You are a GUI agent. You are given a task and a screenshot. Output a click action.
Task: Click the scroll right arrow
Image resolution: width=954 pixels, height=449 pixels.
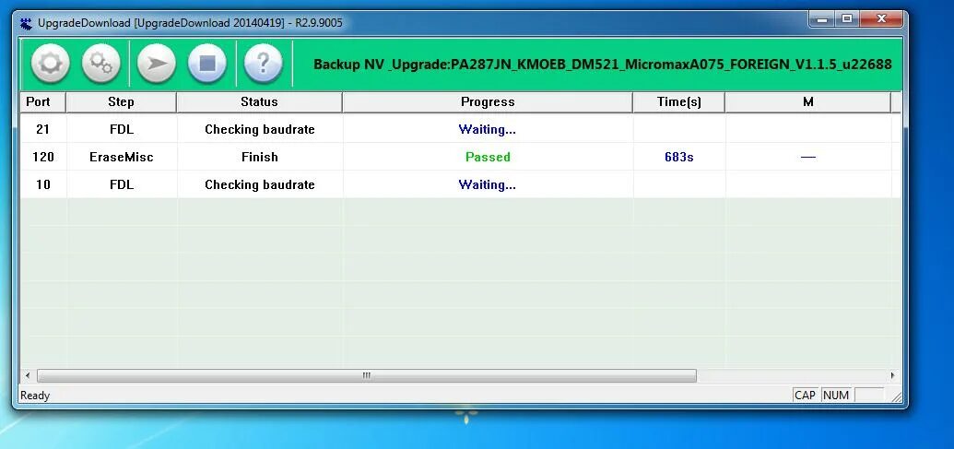pos(892,375)
